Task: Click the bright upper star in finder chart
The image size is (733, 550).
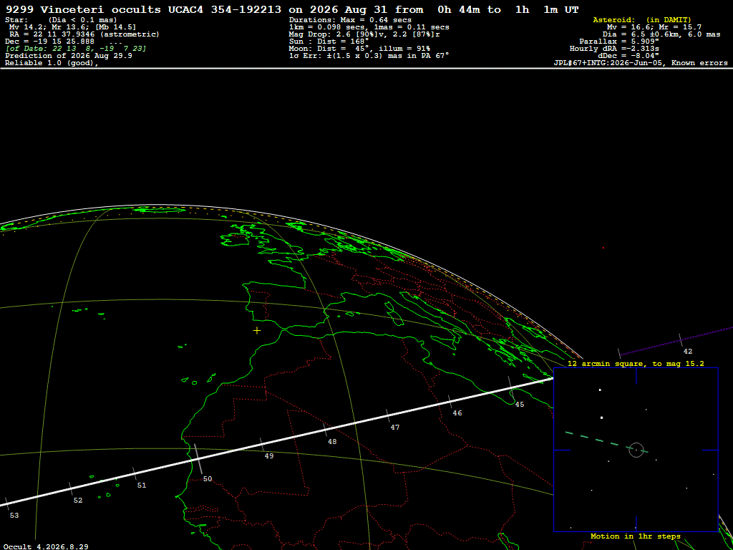Action: [x=600, y=390]
